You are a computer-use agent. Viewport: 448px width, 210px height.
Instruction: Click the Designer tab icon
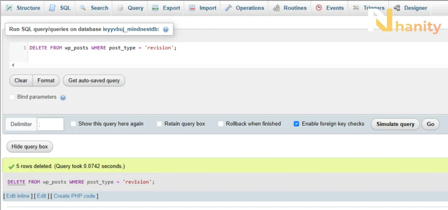click(x=397, y=8)
